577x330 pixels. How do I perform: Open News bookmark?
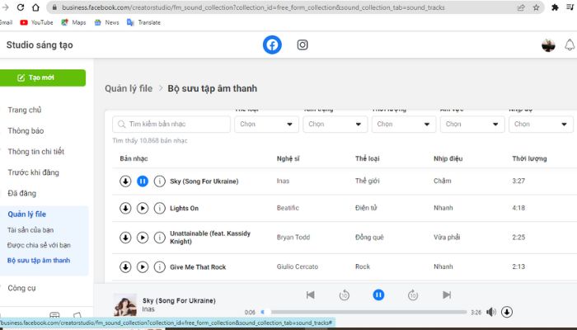click(x=106, y=22)
